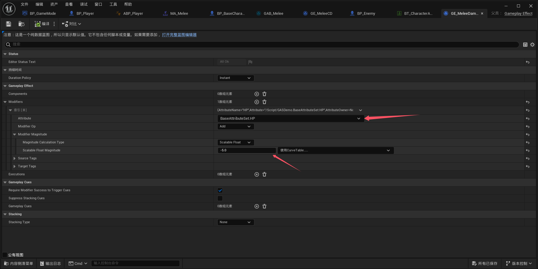The width and height of the screenshot is (538, 269).
Task: Add element to Gameplay Cues array
Action: [257, 206]
